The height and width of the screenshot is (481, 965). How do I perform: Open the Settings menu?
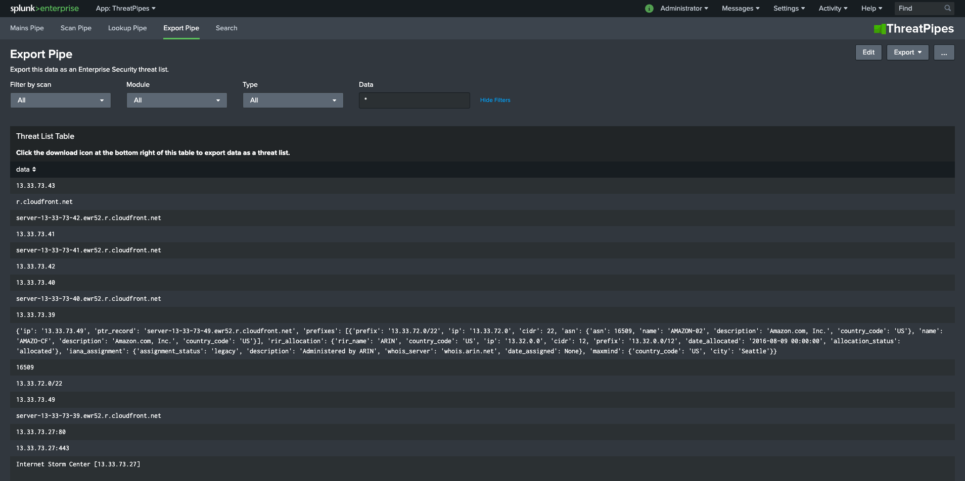789,8
